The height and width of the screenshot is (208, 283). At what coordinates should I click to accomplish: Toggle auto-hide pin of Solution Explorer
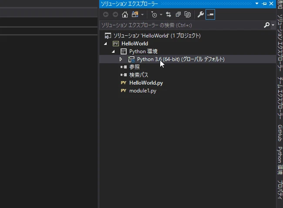pos(264,3)
